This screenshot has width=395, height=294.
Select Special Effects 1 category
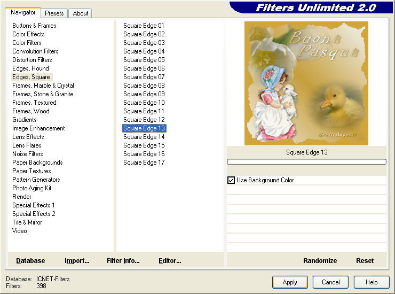(x=33, y=205)
